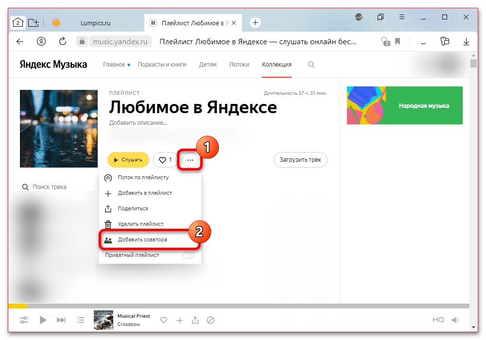486x340 pixels.
Task: Click the Загрузить трек button
Action: (300, 160)
